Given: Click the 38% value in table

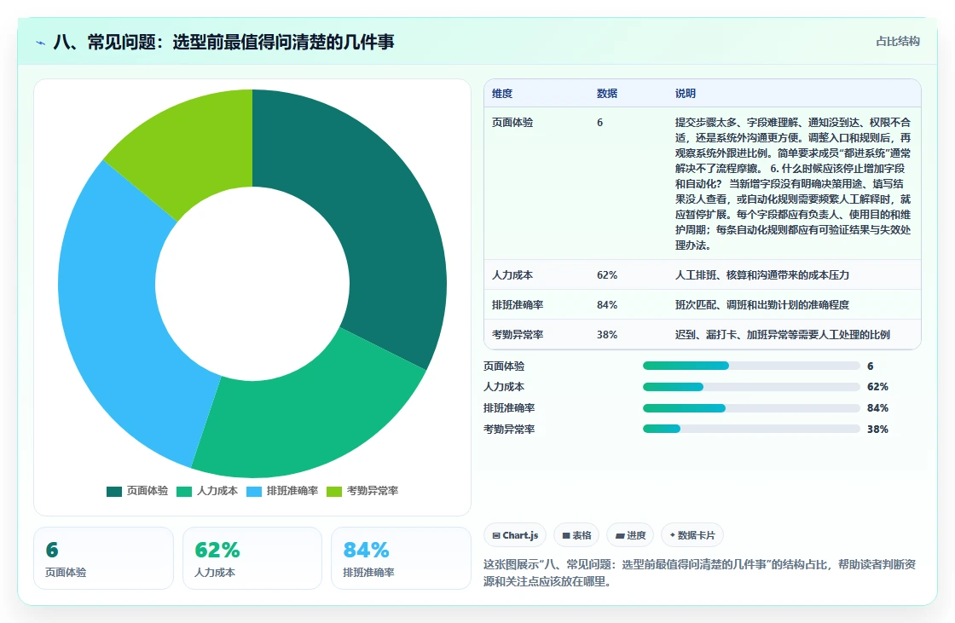Looking at the screenshot, I should click(x=607, y=335).
